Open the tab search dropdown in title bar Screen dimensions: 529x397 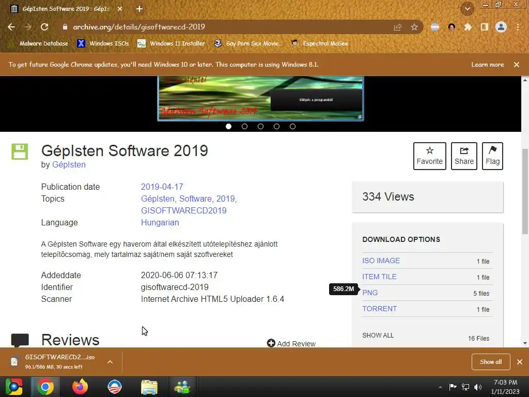tap(467, 9)
